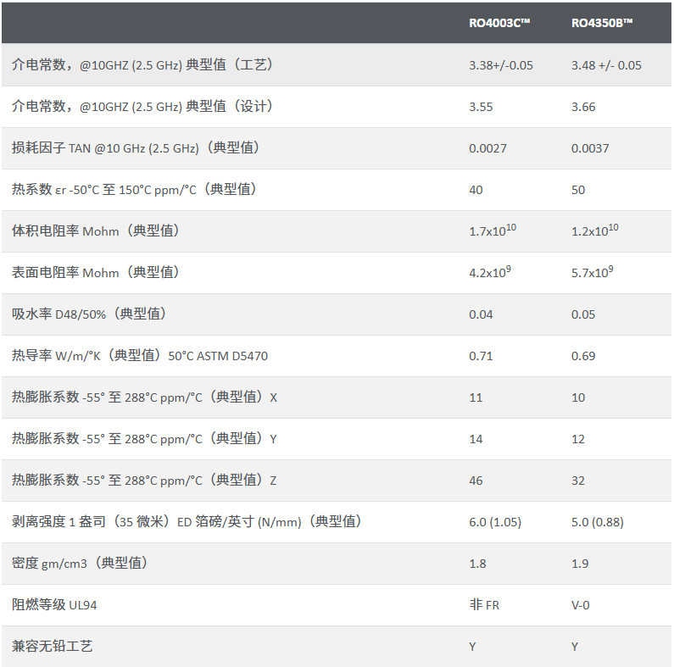Click the 介电常数 典型值（设计）row label

tap(142, 107)
